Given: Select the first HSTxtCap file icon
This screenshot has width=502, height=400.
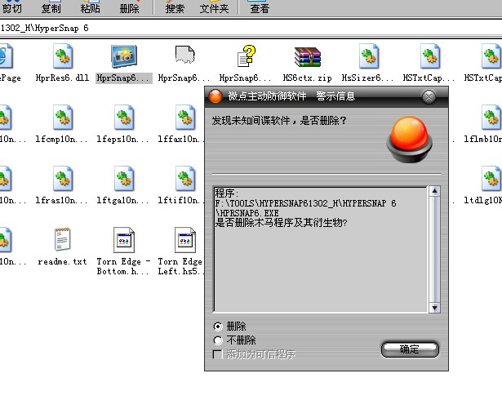Looking at the screenshot, I should pyautogui.click(x=430, y=56).
